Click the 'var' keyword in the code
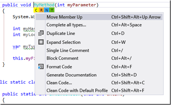Viewport: 171px width, 105px height. 16,47
